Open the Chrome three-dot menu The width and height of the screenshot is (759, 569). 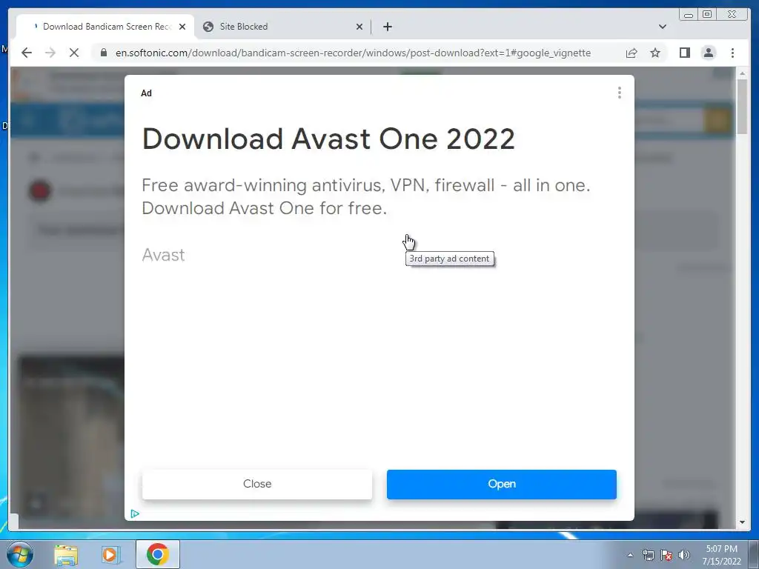pyautogui.click(x=733, y=53)
